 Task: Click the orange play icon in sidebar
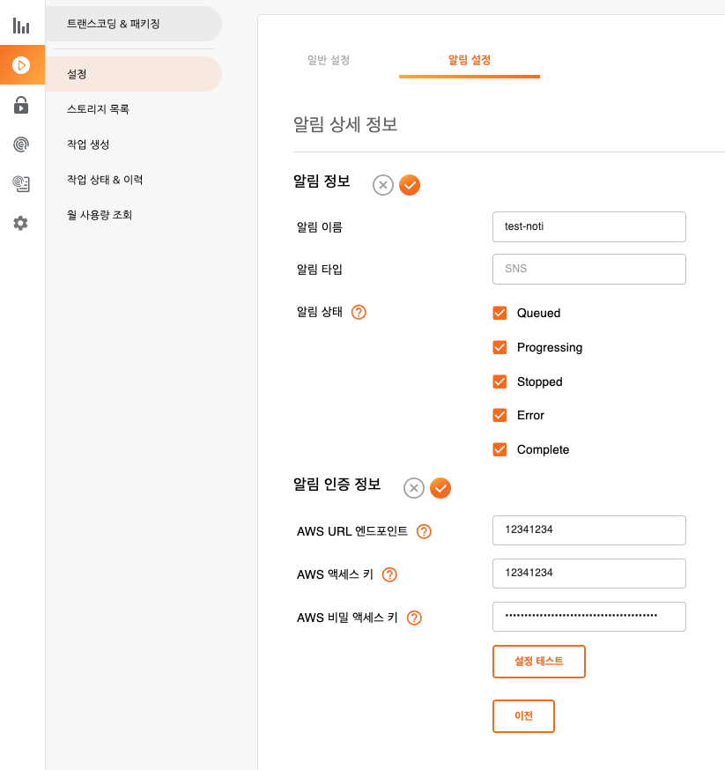21,65
